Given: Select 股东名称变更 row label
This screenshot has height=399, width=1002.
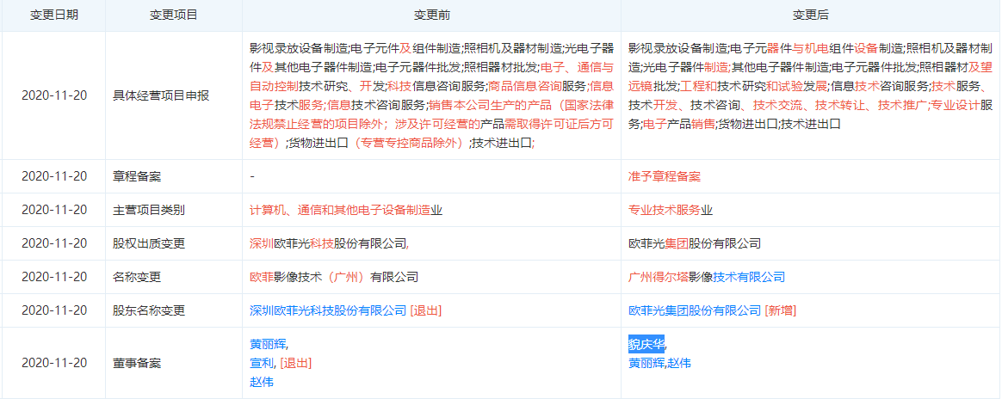Looking at the screenshot, I should click(148, 310).
